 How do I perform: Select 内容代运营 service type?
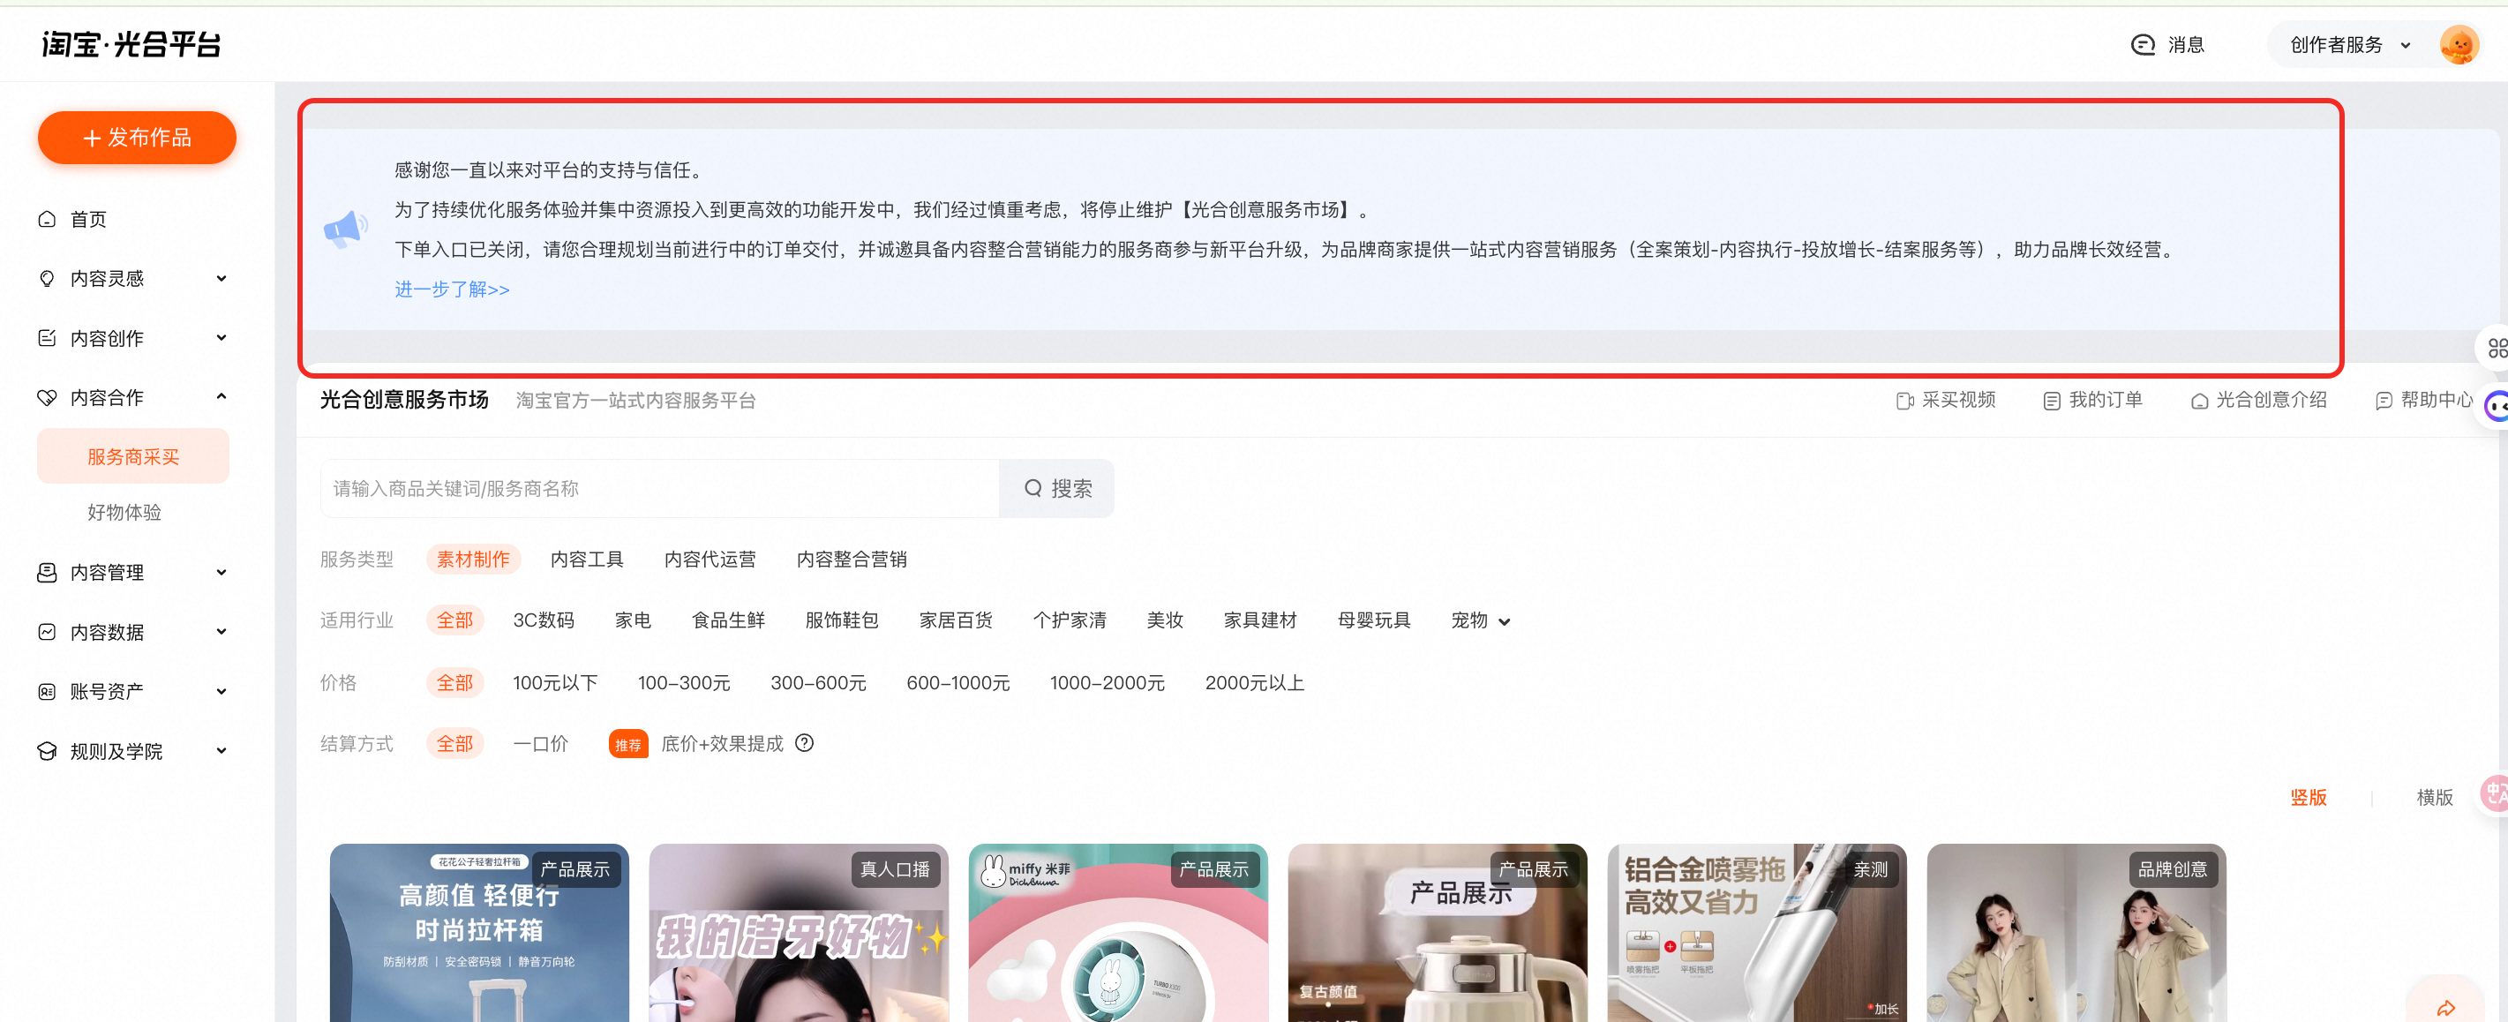point(710,560)
